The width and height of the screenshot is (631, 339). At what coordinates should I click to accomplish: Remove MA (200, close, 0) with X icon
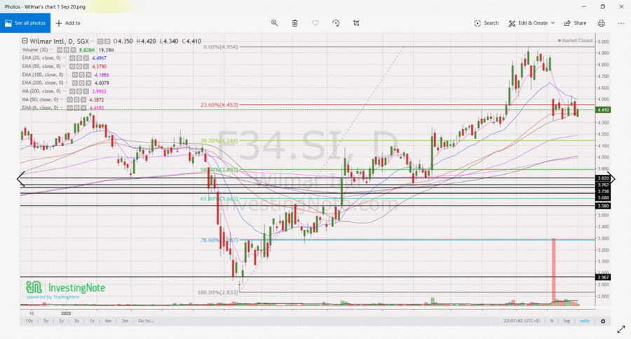[x=86, y=91]
